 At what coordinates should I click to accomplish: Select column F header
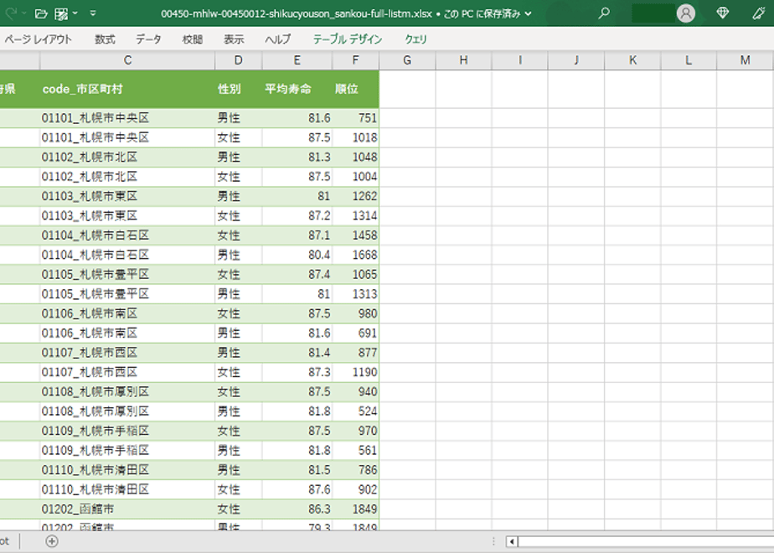[355, 60]
